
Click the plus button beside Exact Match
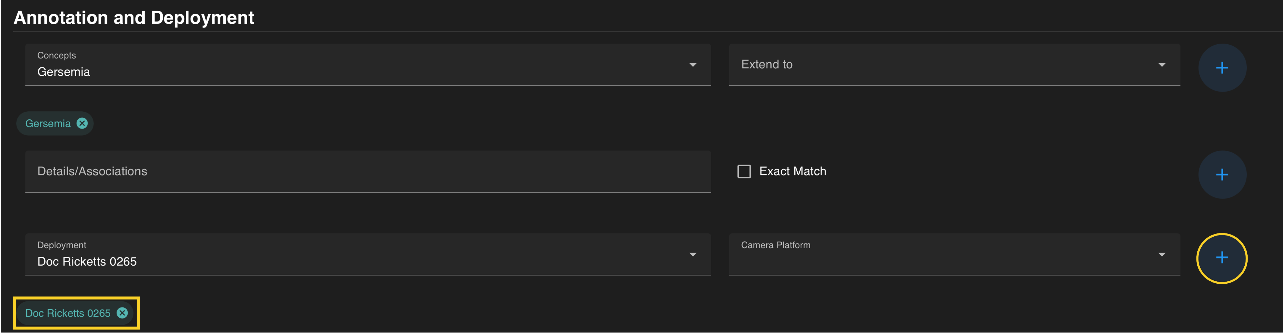pyautogui.click(x=1222, y=175)
